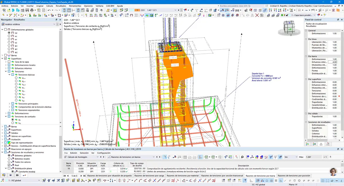Screen dimensions: 344x186
Task: Toggle the Acotación checkbox
Action: click(x=5, y=139)
